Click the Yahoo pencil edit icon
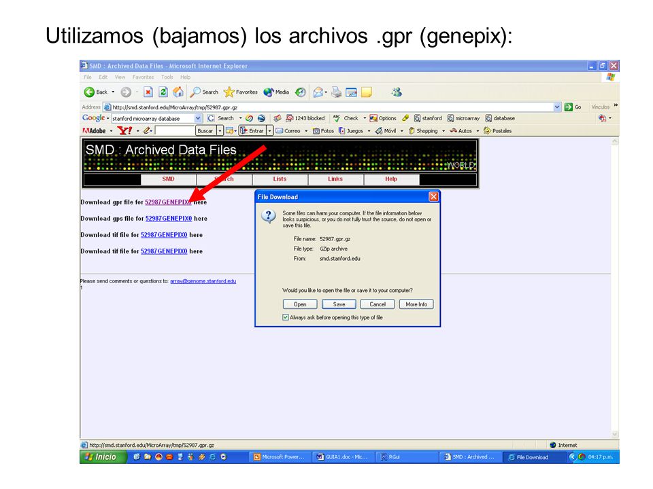Viewport: 653px width, 489px height. pyautogui.click(x=147, y=131)
